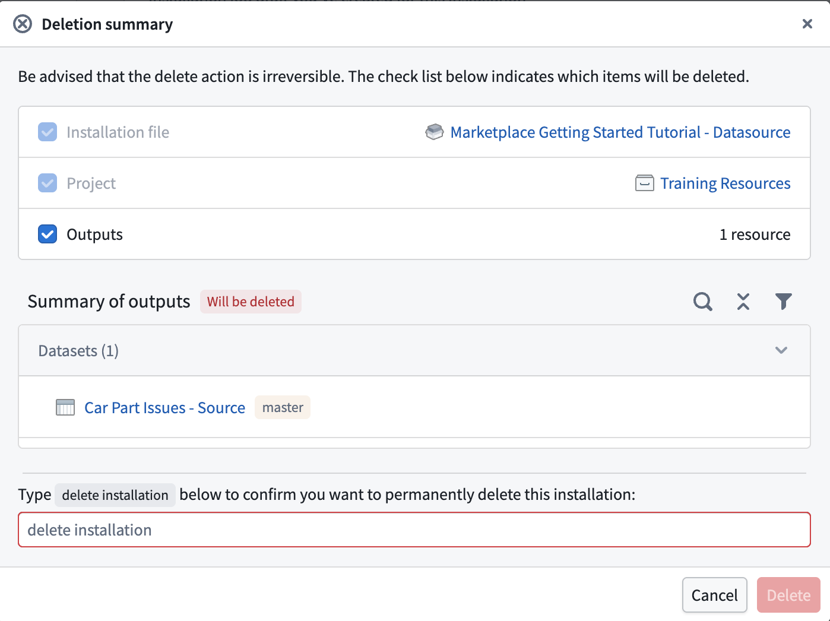Focus the delete installation confirmation field
The image size is (830, 621).
pos(414,530)
